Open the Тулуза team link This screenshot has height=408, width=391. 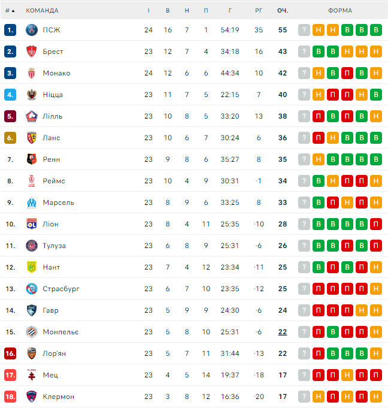54,246
